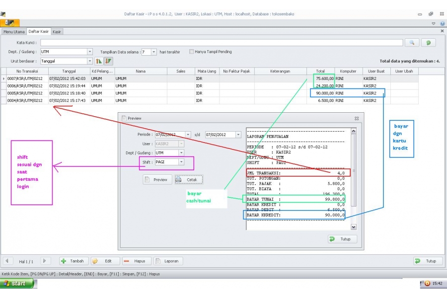
Task: Open the Urut berdasar Tanggal dropdown
Action: [x=90, y=61]
